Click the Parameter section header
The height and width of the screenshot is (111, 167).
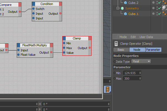point(140,67)
